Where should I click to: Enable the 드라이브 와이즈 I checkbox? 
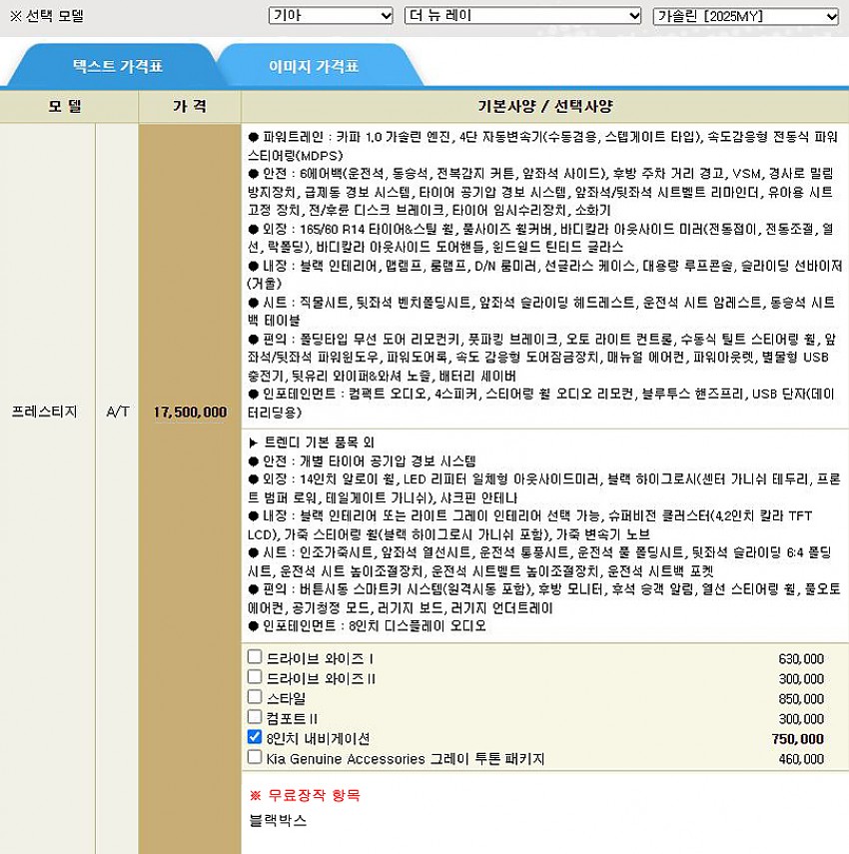(x=256, y=658)
